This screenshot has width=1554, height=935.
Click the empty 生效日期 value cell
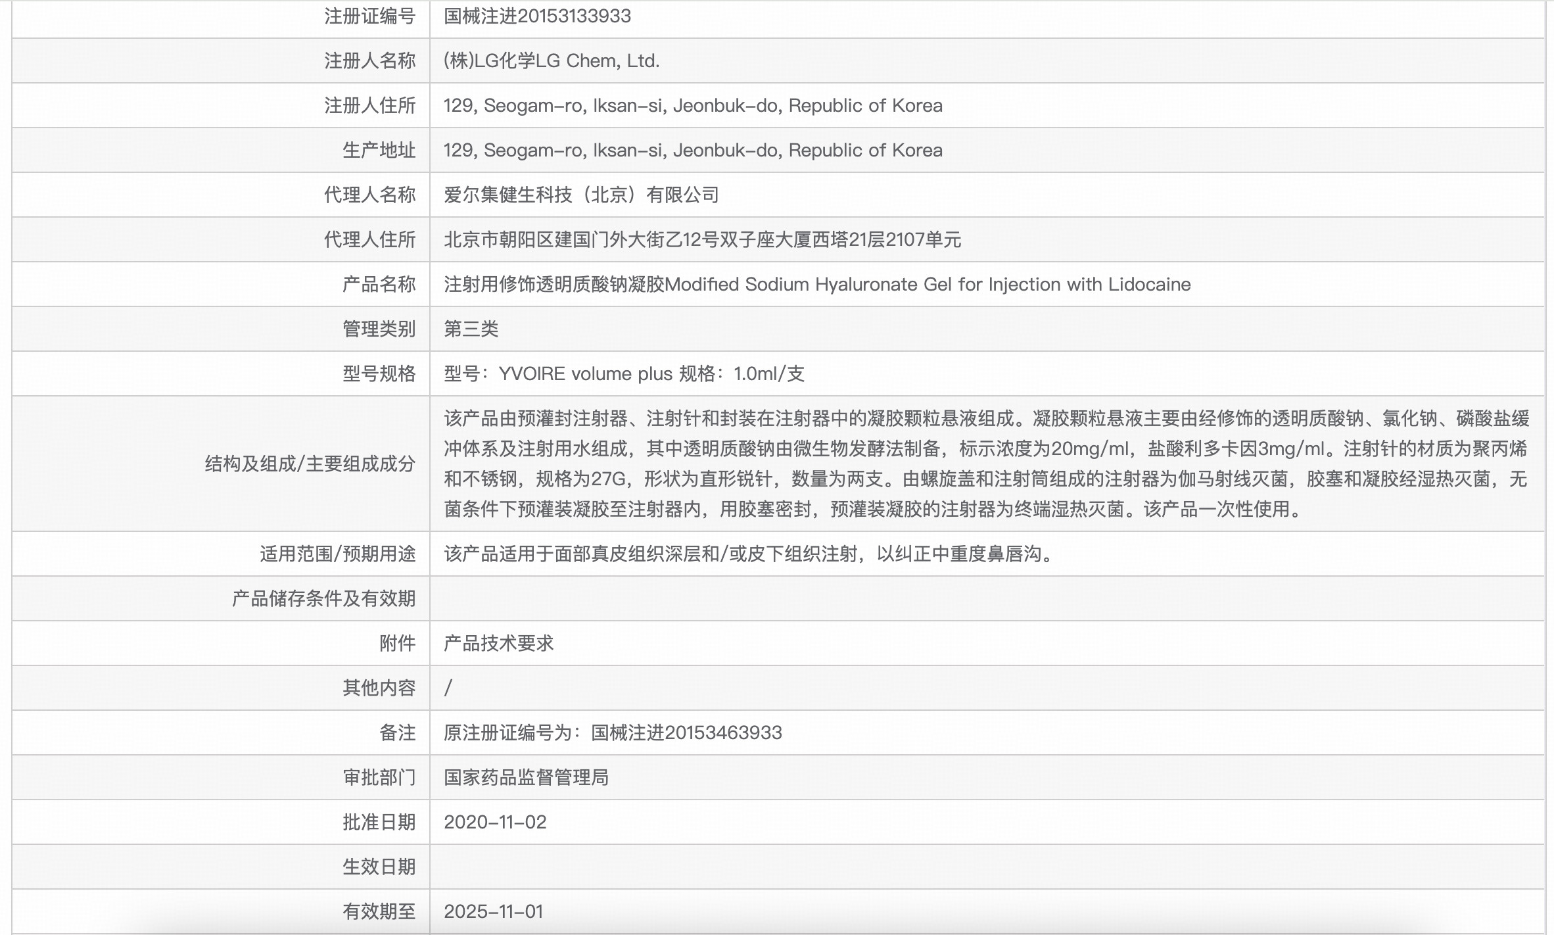tap(985, 867)
